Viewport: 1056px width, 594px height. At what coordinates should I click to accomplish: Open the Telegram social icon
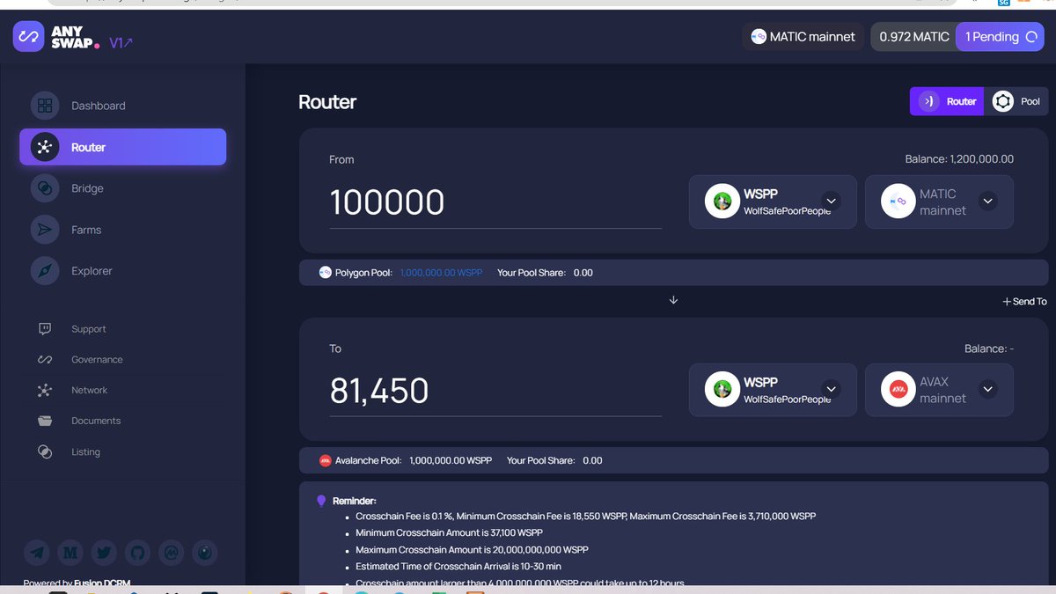click(x=37, y=553)
